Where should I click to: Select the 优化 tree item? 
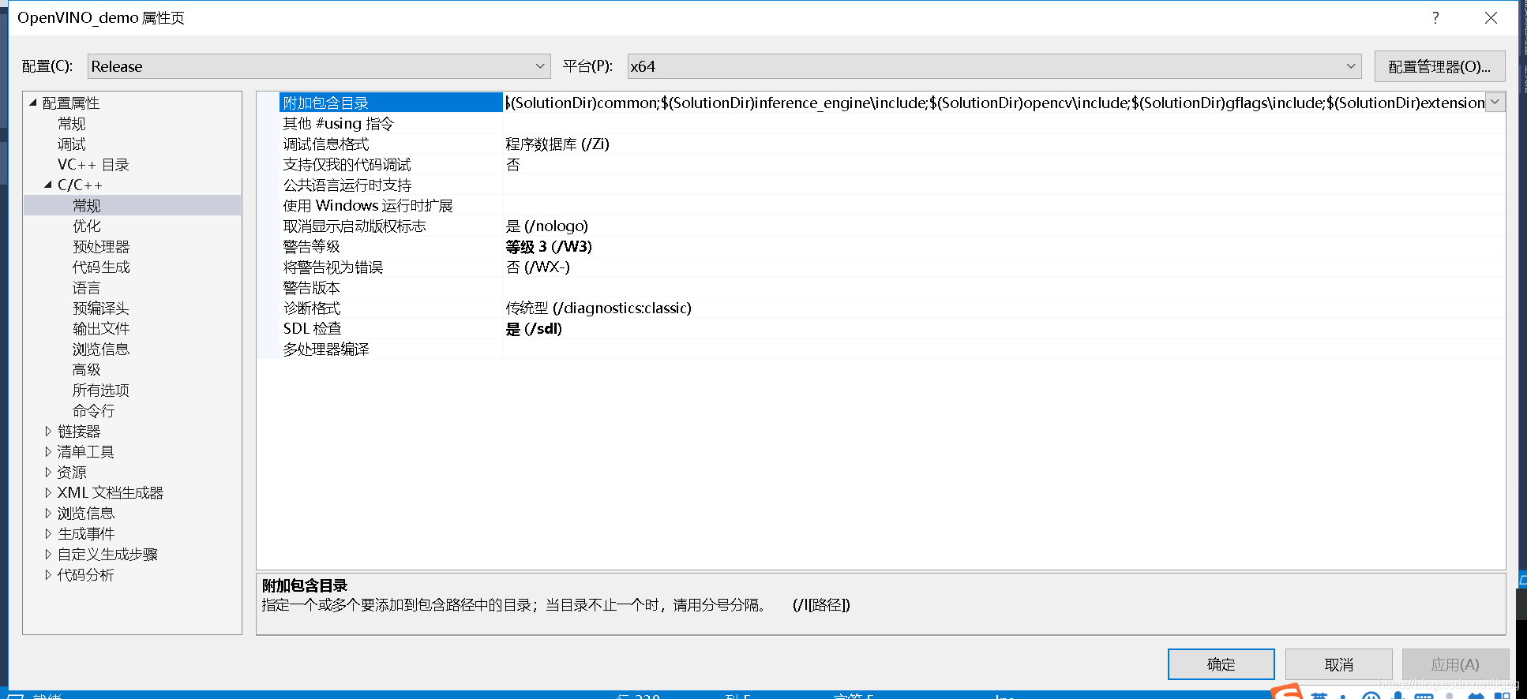tap(87, 226)
